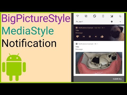Tap the app icon of the media notification
Image resolution: width=127 pixels, height=95 pixels.
76,28
